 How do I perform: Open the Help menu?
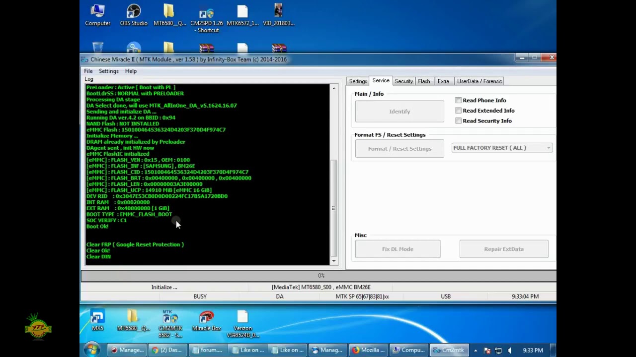pyautogui.click(x=131, y=71)
